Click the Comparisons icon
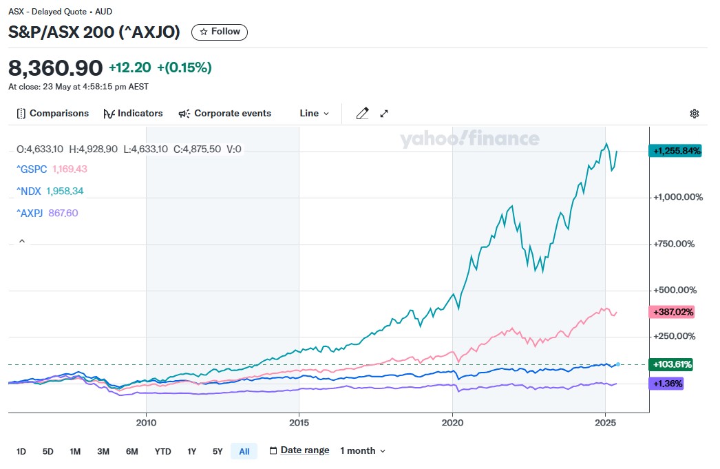 coord(21,114)
